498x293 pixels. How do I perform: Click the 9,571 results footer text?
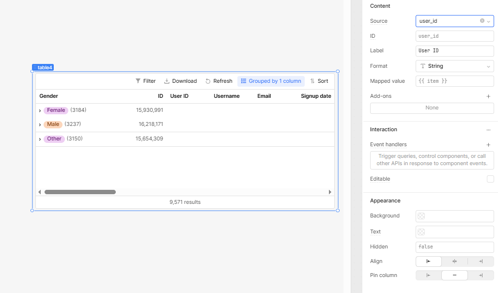185,202
